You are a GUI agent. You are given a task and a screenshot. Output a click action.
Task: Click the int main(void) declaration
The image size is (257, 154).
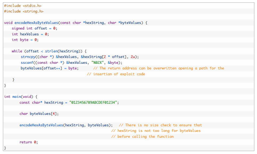click(x=21, y=97)
